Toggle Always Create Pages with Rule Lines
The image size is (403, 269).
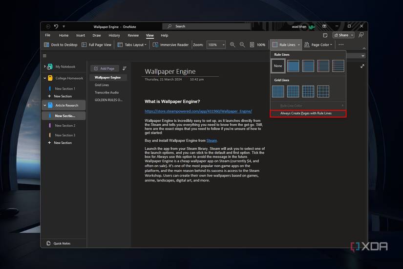[x=308, y=113]
